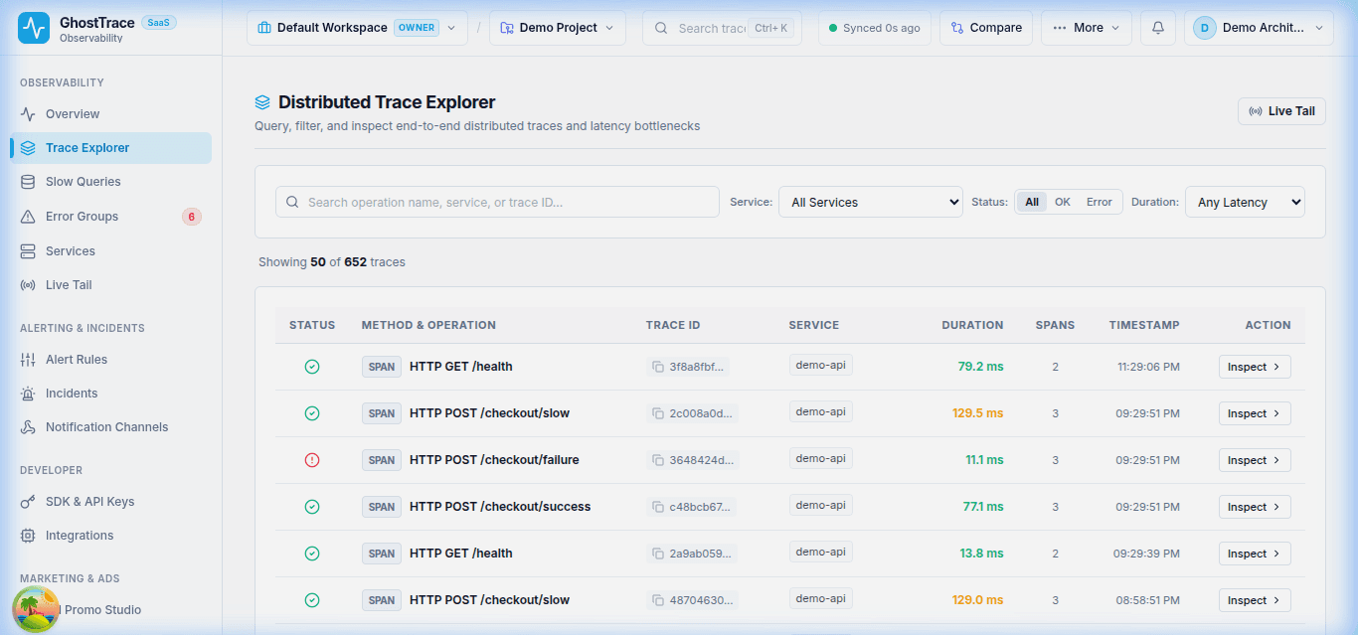Filter status by Error

pos(1100,202)
